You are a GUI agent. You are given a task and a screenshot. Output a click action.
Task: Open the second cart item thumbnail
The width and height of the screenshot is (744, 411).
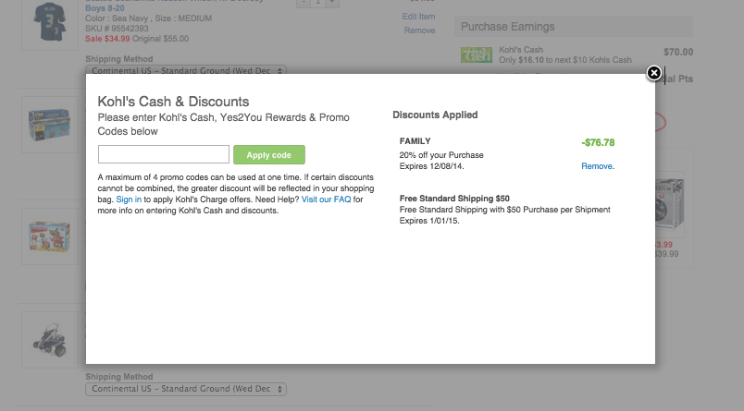click(x=50, y=125)
